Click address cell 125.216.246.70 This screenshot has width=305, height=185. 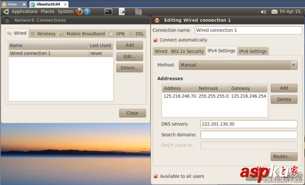(x=180, y=96)
